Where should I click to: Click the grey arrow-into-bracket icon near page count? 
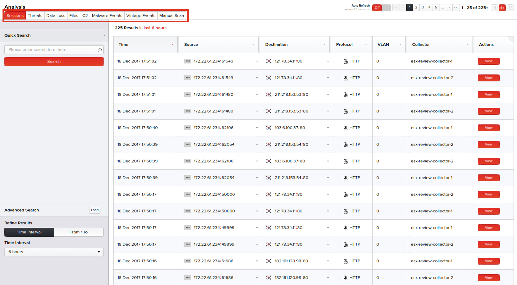494,8
